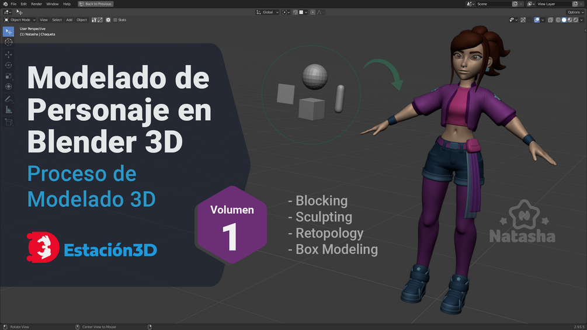Screen dimensions: 587x330
Task: Expand the sidebar with the edge arrow
Action: coord(585,31)
